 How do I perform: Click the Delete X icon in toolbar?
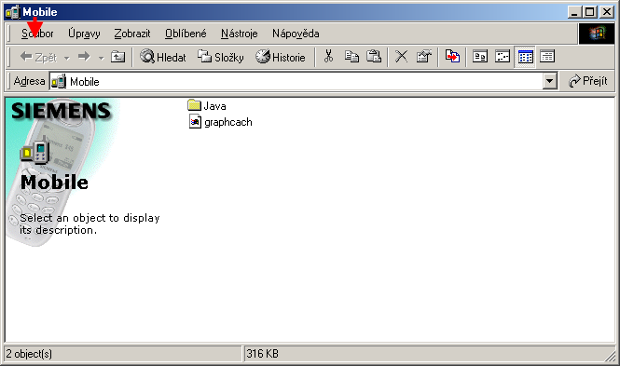401,57
